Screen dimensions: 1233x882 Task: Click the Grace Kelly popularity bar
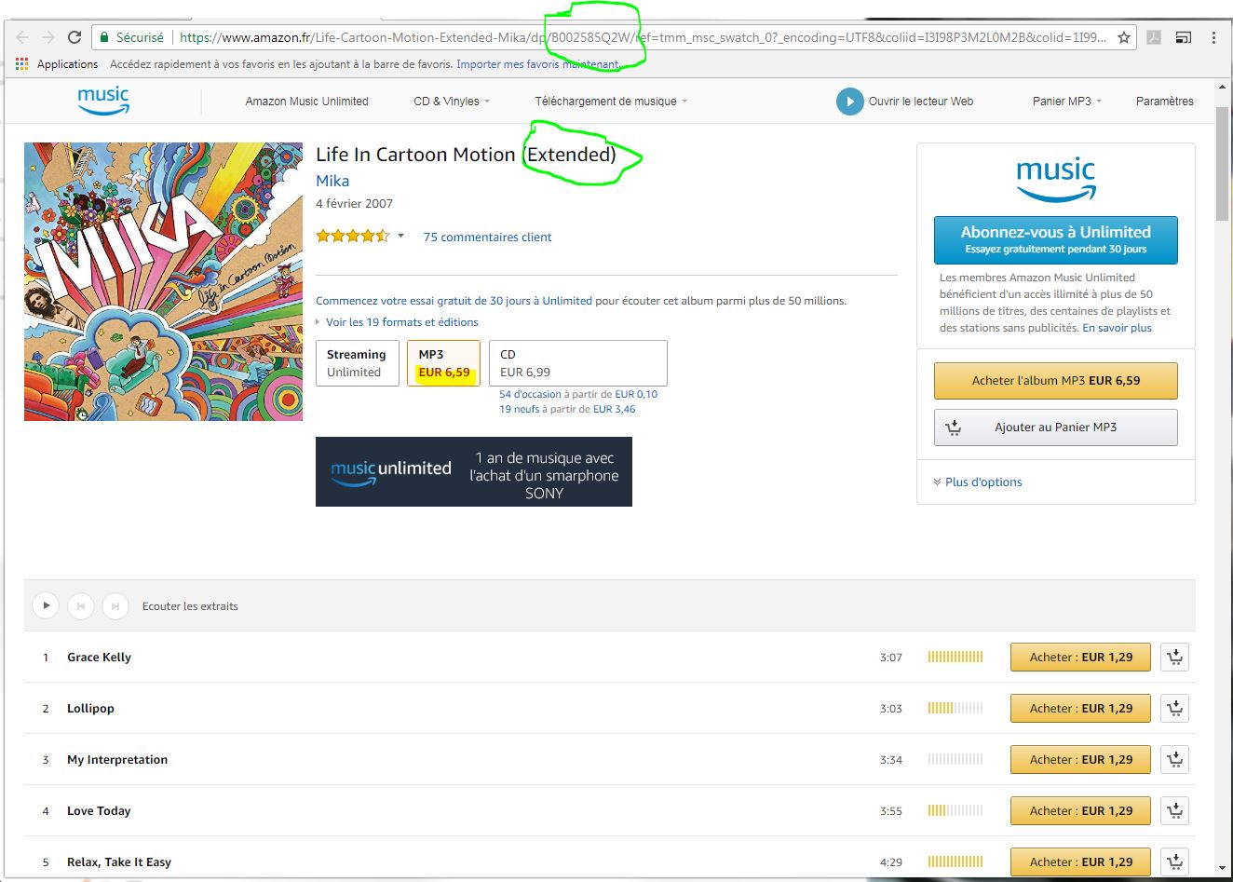pyautogui.click(x=955, y=658)
